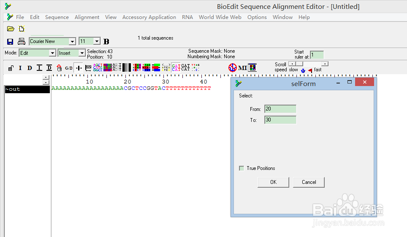This screenshot has width=407, height=237.
Task: Click the blue anchor under scroll speed
Action: pos(303,70)
